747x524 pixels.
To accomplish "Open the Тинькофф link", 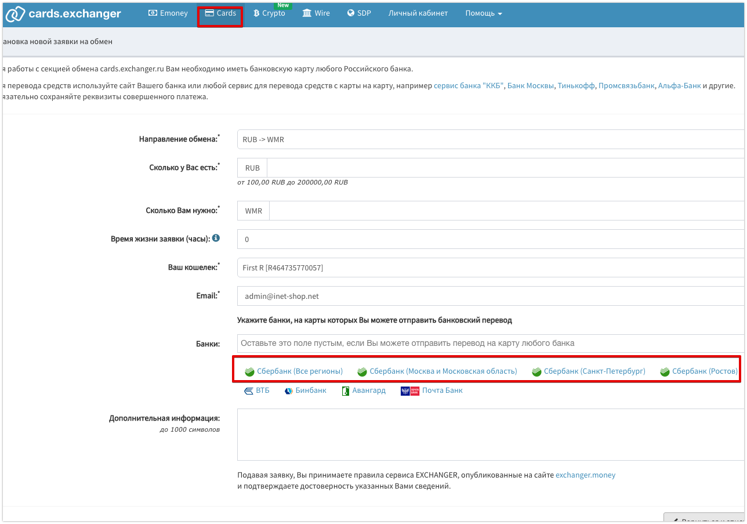I will coord(576,85).
